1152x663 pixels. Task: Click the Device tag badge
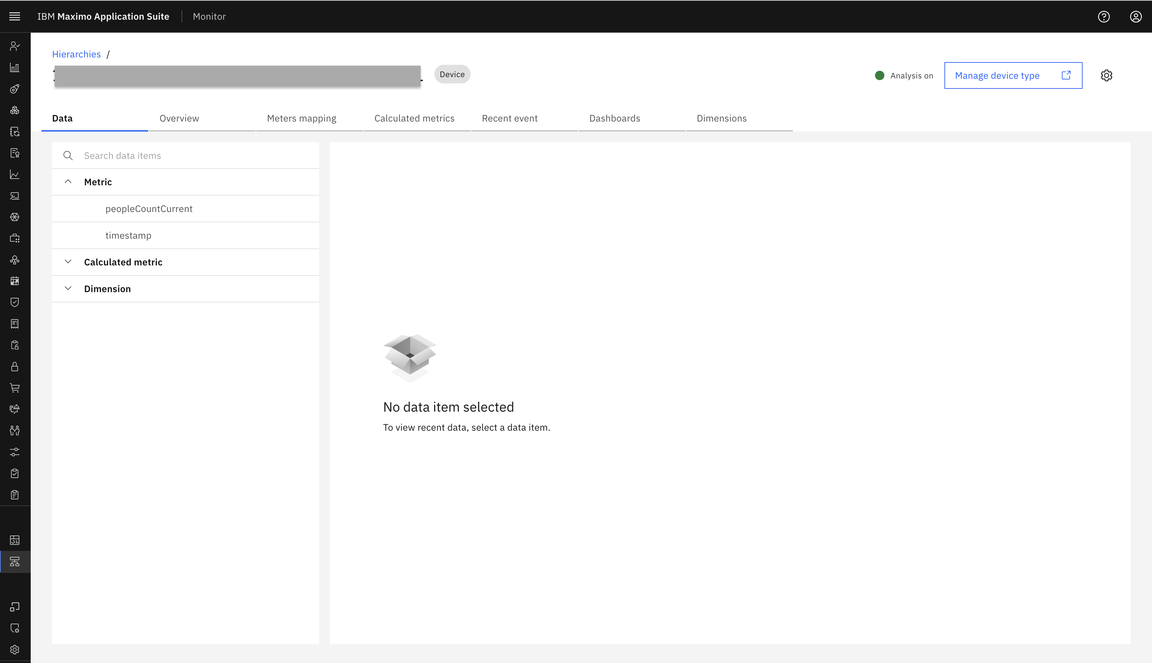[452, 74]
